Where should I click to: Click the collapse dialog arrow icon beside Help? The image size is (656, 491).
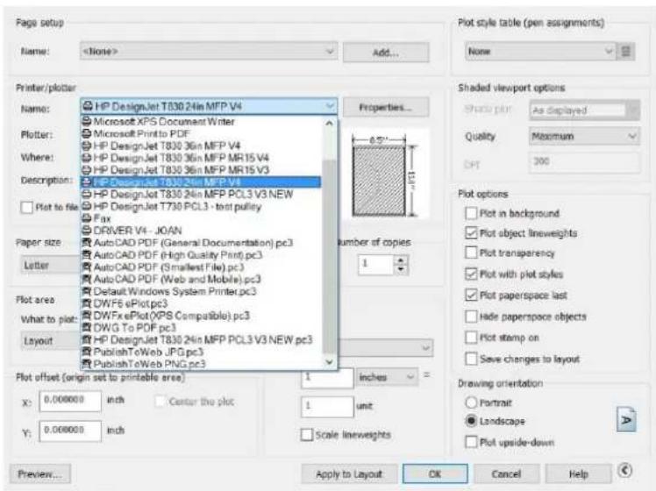point(625,471)
